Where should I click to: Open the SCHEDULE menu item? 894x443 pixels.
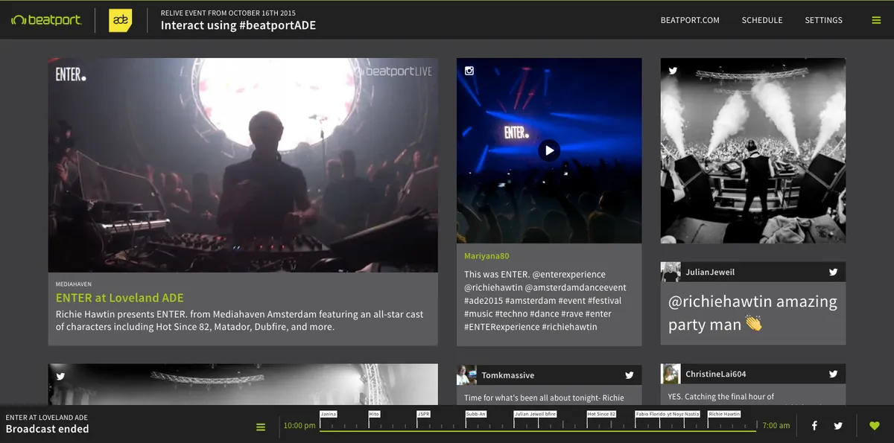pyautogui.click(x=762, y=20)
